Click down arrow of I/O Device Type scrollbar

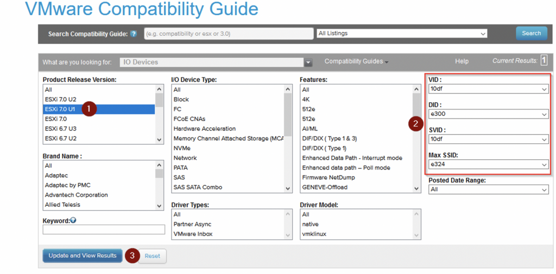[x=288, y=189]
